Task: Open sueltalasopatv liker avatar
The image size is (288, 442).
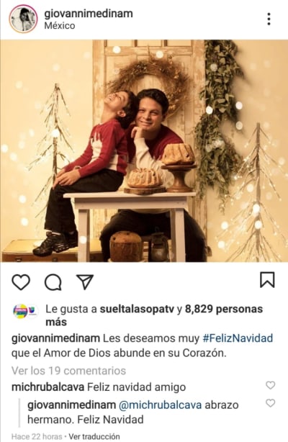Action: pyautogui.click(x=25, y=311)
